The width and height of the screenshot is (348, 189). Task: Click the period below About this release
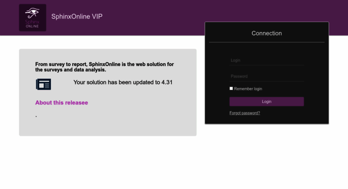click(x=36, y=116)
